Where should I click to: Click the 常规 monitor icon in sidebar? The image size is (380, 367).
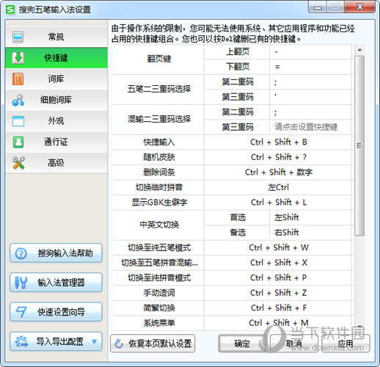click(18, 37)
